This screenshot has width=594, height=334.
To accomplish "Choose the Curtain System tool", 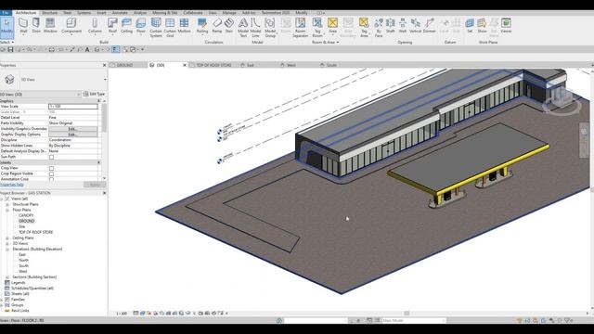I will (156, 27).
